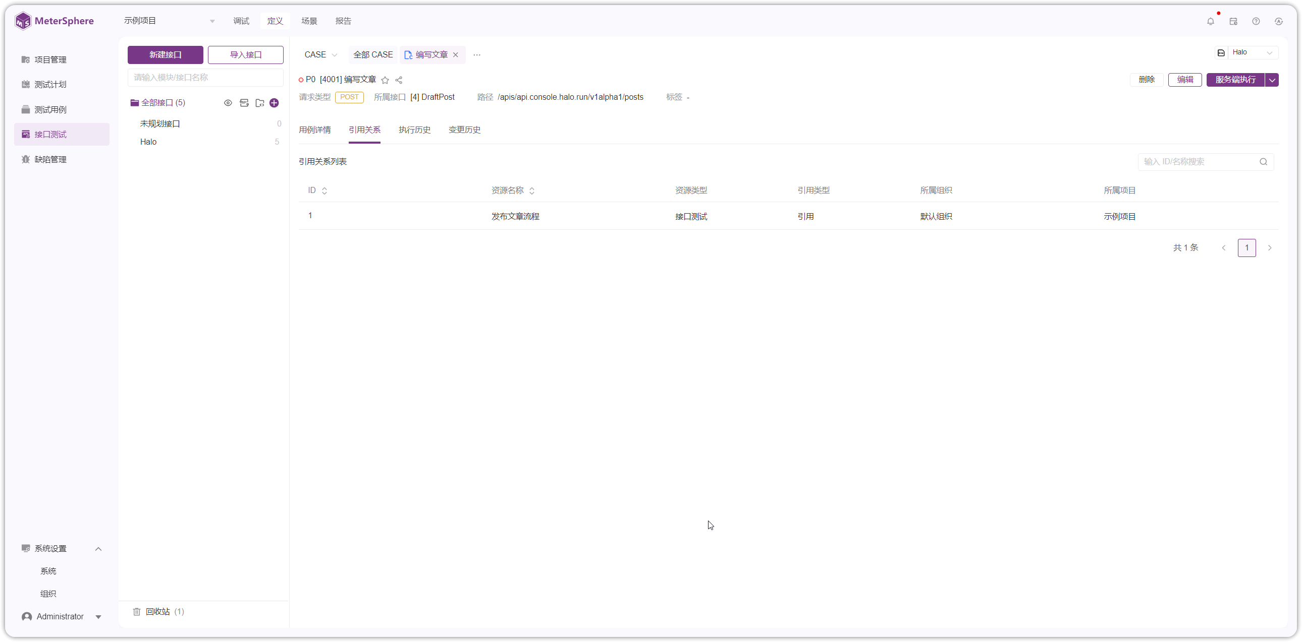This screenshot has height=642, width=1302.
Task: Open the version/settings icon at top right
Action: [x=1279, y=21]
